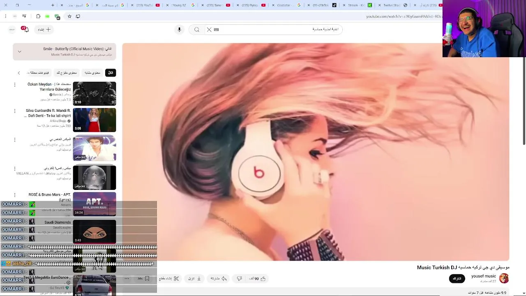Open the Saudi Diamonds video title
This screenshot has width=526, height=296.
tap(58, 222)
